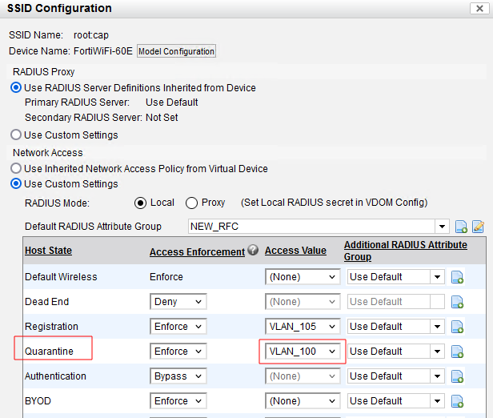Add attribute group for BYOD row
The width and height of the screenshot is (493, 418).
pos(458,401)
